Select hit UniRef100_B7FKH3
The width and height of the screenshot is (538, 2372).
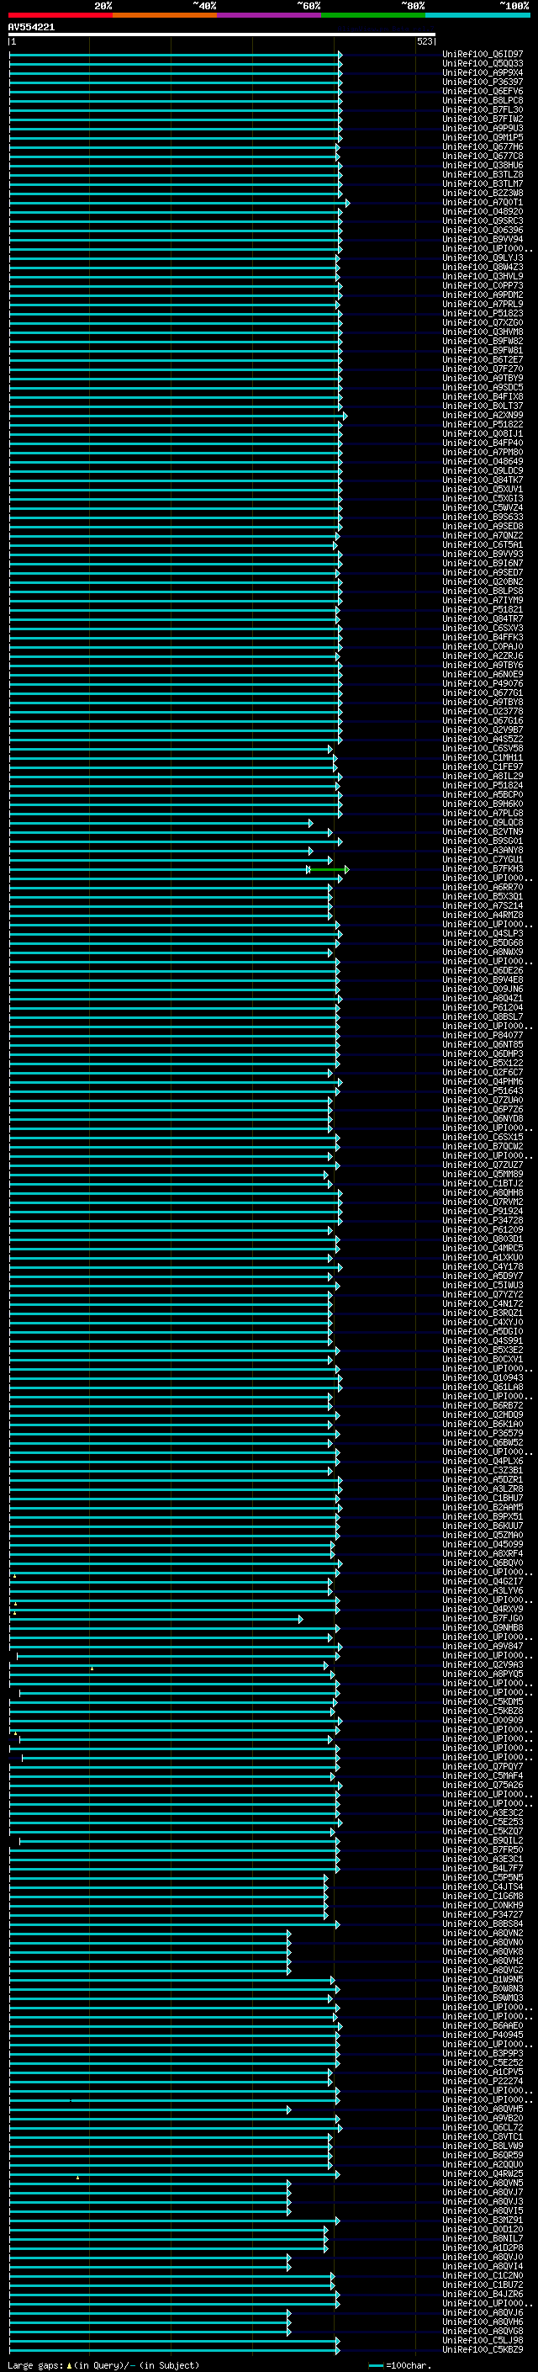pos(483,868)
